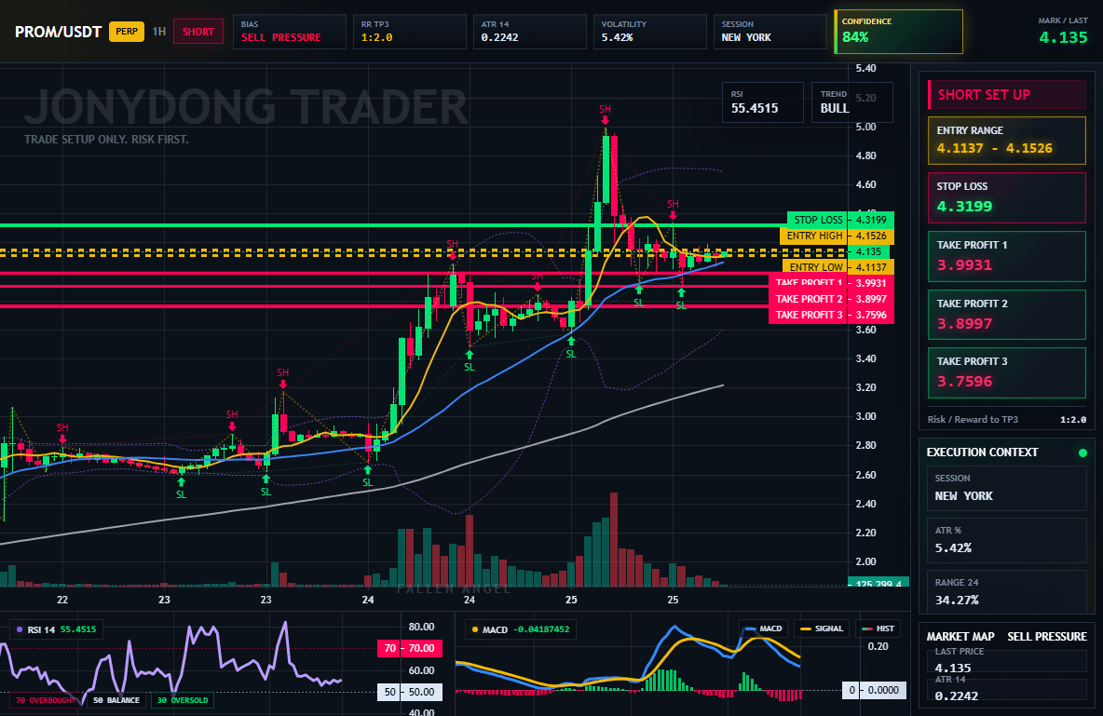Click the ENTRY LOW 4.1137 price label
The image size is (1103, 716).
[838, 267]
